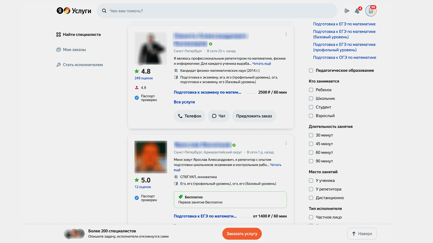This screenshot has width=433, height=243.
Task: Open the 249 оценок reviews link
Action: click(x=144, y=78)
